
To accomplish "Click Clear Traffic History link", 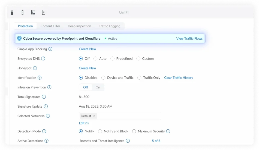I will [179, 78].
